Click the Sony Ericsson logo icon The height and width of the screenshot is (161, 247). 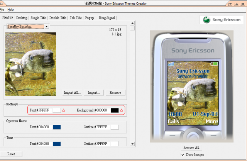[x=206, y=20]
